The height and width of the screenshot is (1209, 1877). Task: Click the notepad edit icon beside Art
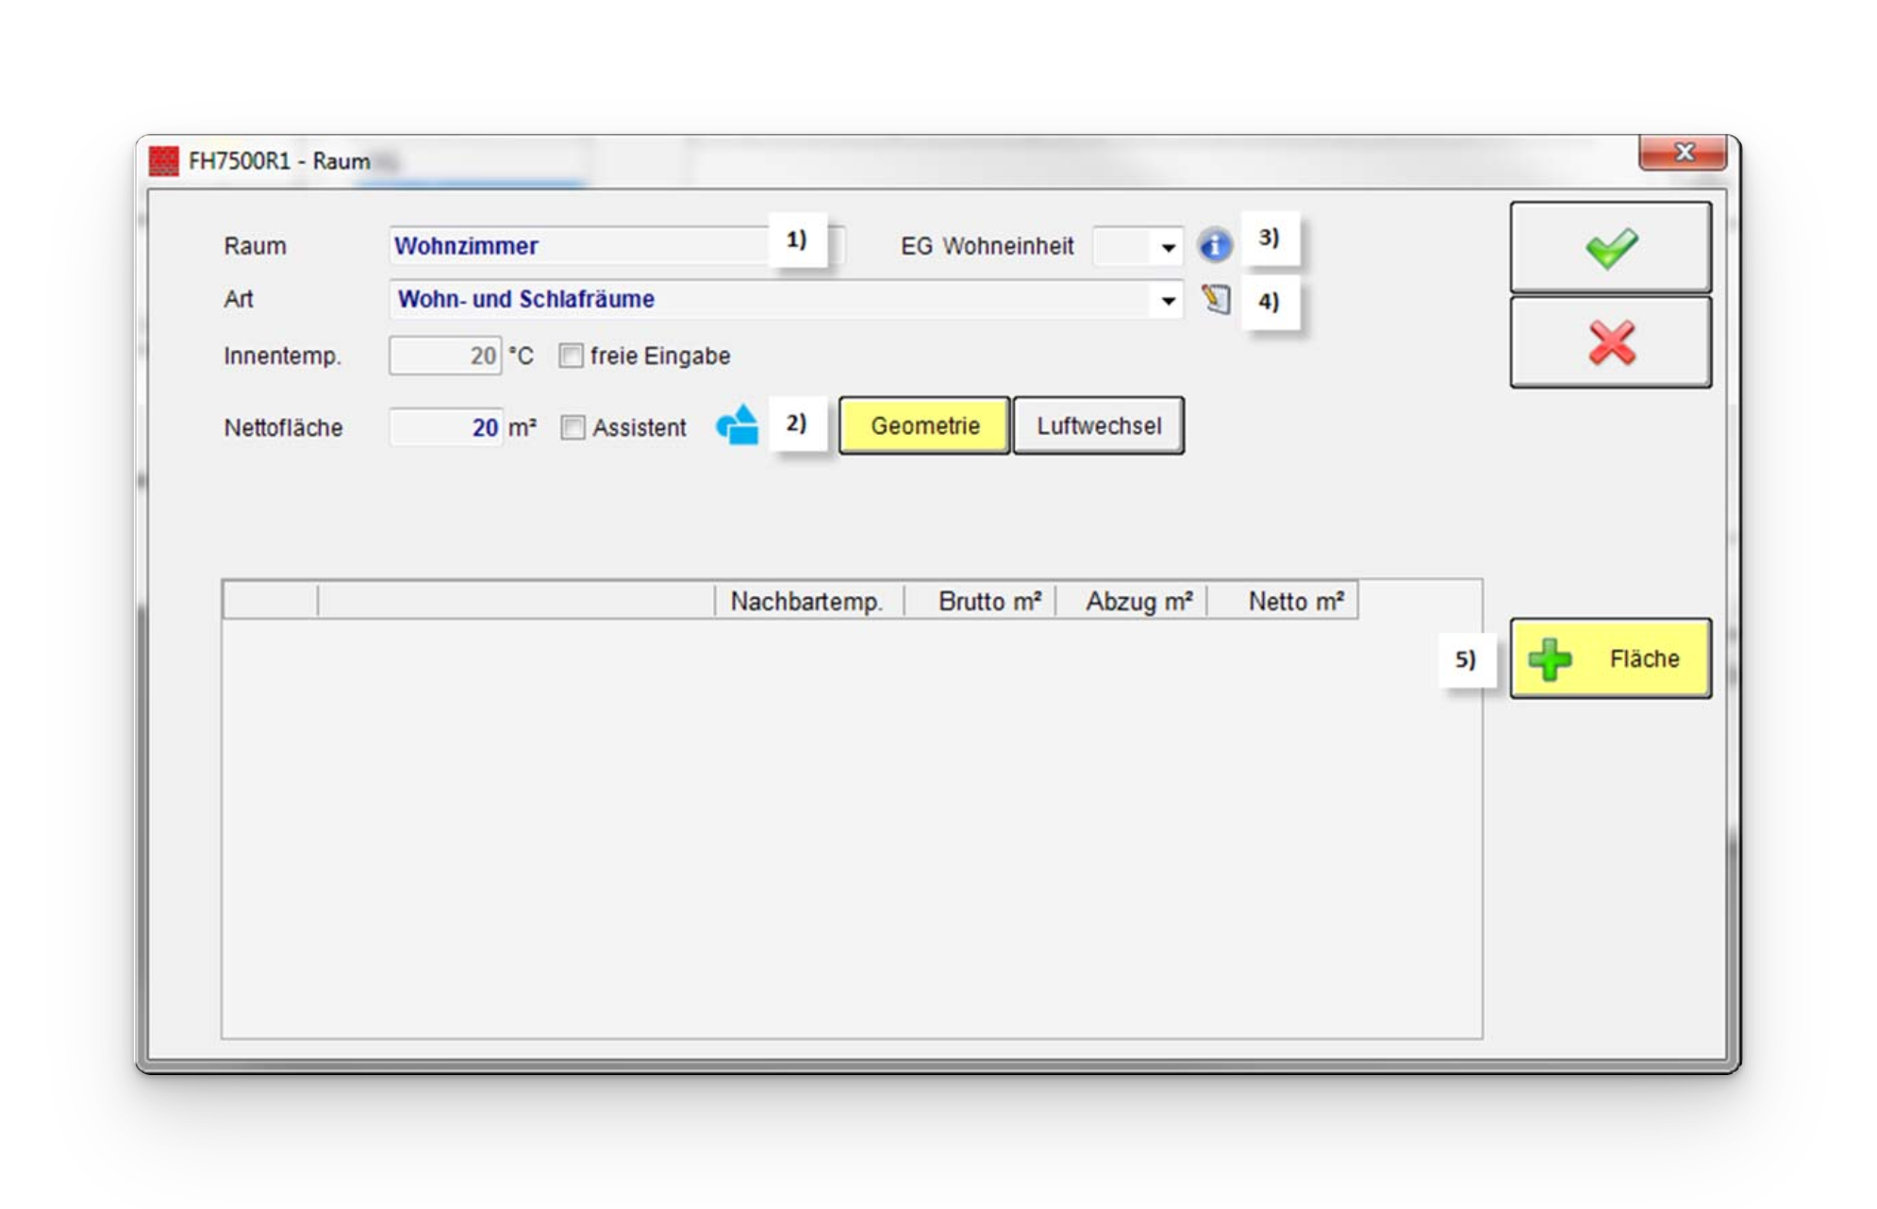pos(1216,300)
